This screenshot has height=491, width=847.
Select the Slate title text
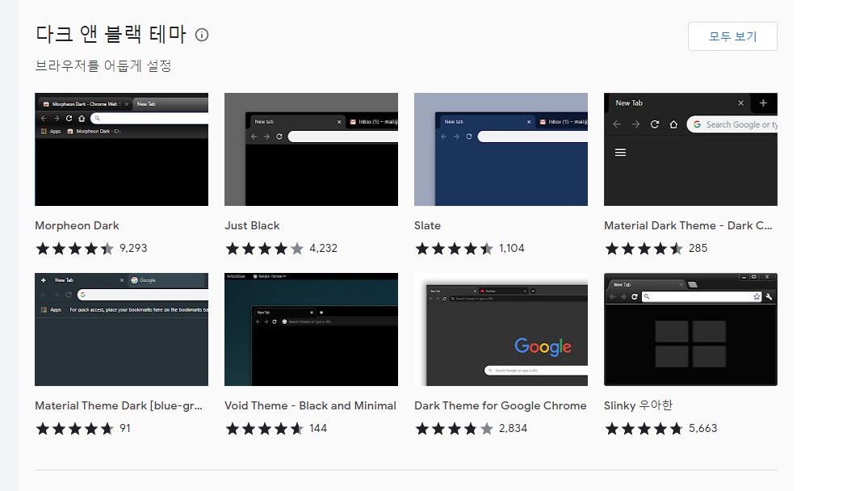pyautogui.click(x=427, y=226)
